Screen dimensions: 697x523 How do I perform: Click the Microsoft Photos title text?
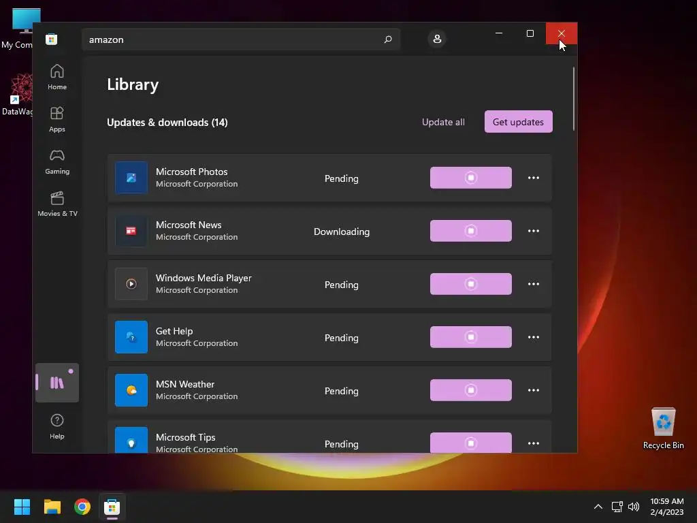pyautogui.click(x=191, y=172)
